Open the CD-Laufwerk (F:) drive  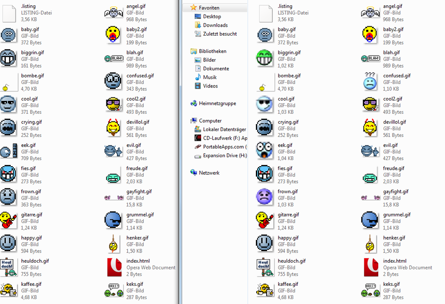click(x=225, y=138)
